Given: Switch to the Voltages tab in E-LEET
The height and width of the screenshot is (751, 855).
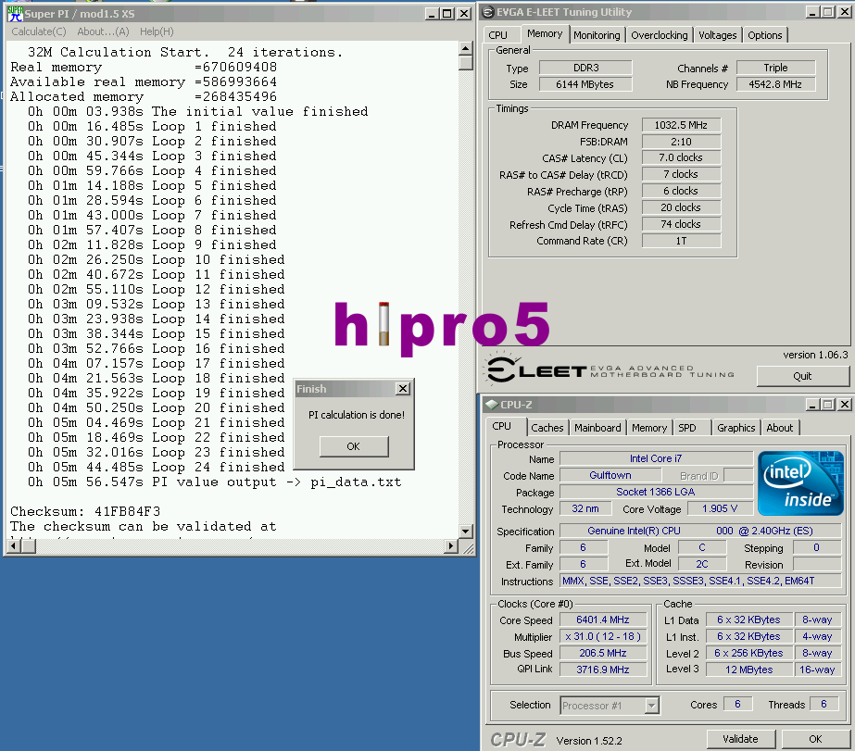Looking at the screenshot, I should pos(717,35).
